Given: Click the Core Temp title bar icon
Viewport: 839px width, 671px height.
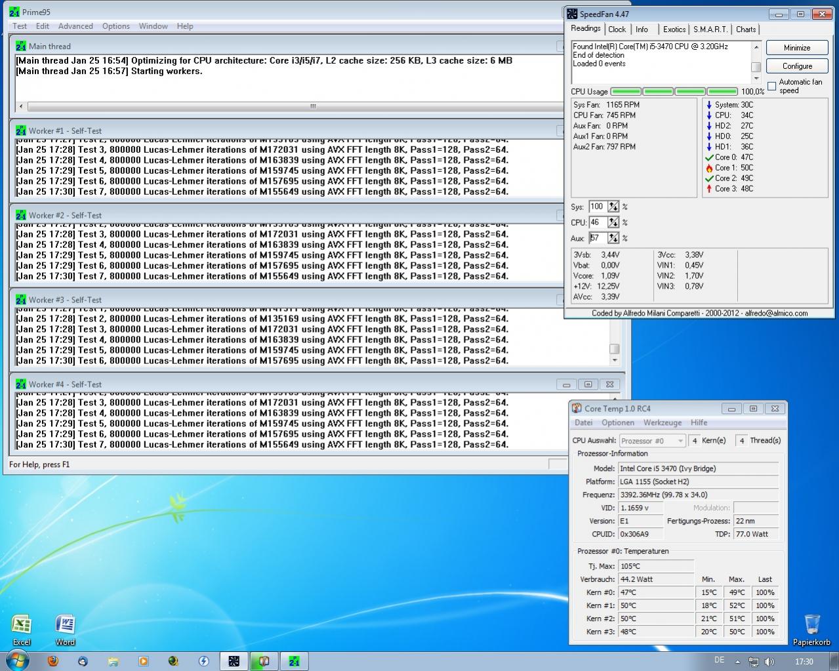Looking at the screenshot, I should pos(577,409).
